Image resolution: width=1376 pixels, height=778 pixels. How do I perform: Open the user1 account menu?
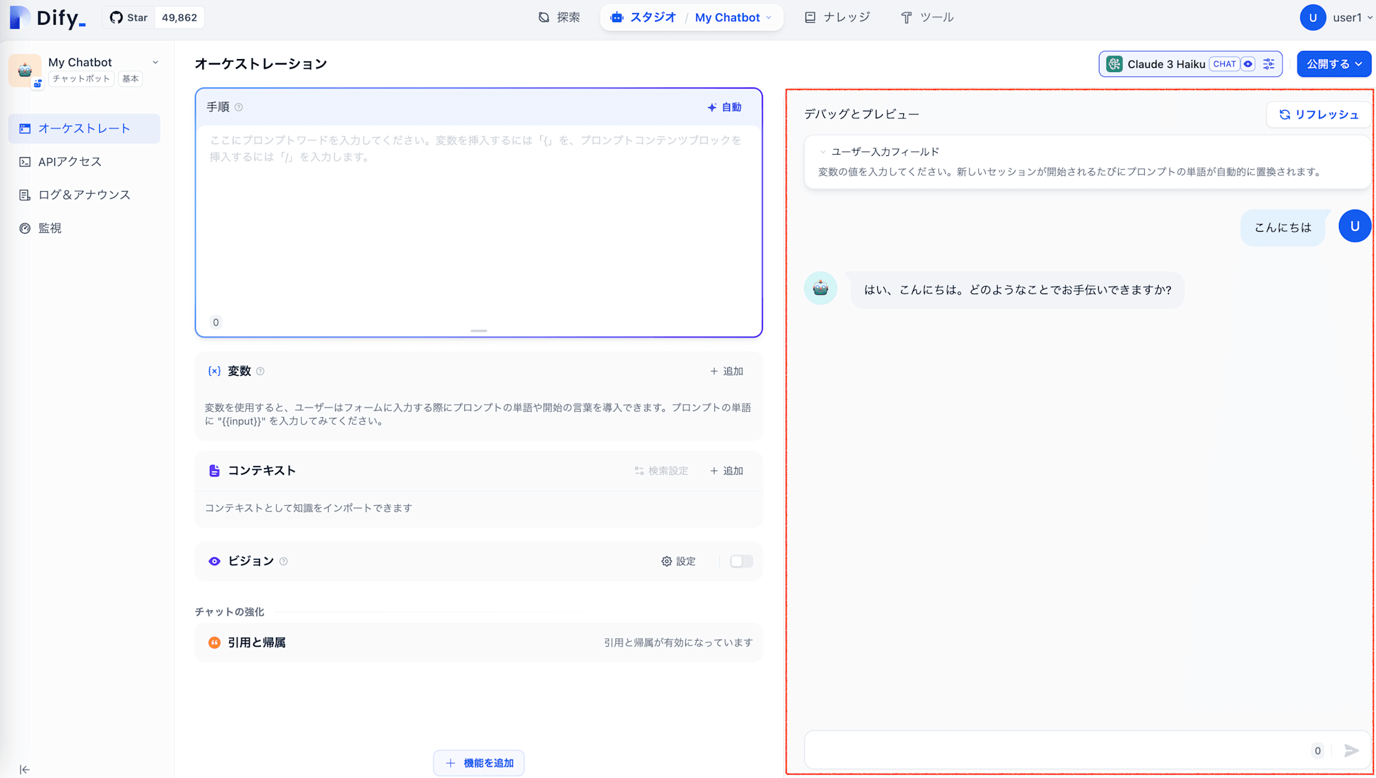[x=1336, y=18]
